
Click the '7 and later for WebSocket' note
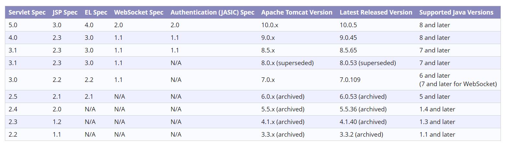click(458, 84)
